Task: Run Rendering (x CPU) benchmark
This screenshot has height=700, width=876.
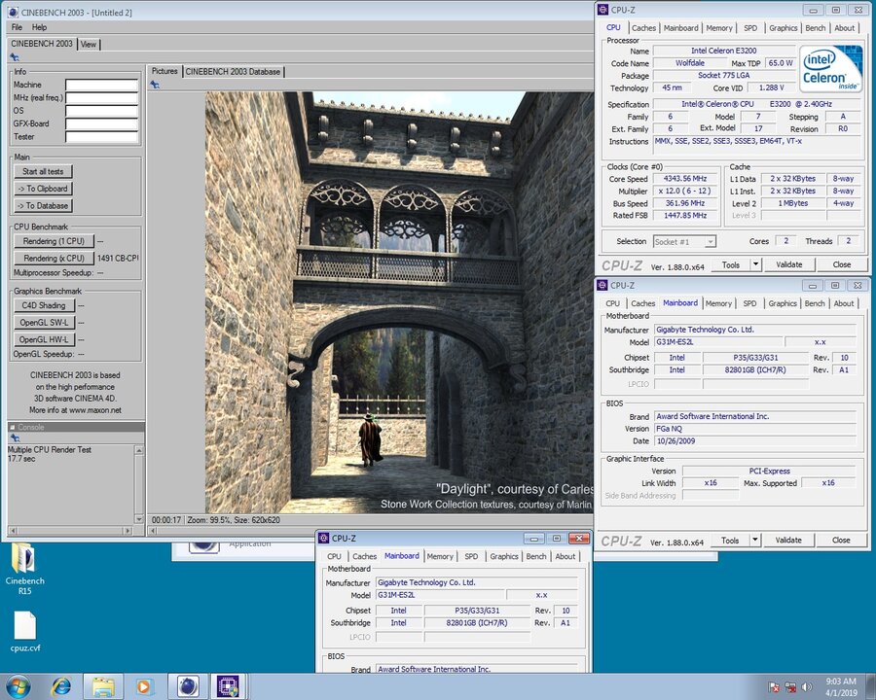Action: pyautogui.click(x=54, y=258)
